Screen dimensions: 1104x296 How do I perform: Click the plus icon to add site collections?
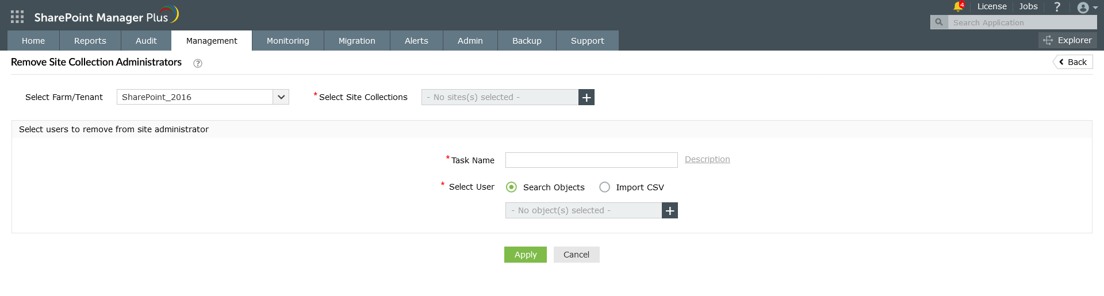(x=586, y=97)
